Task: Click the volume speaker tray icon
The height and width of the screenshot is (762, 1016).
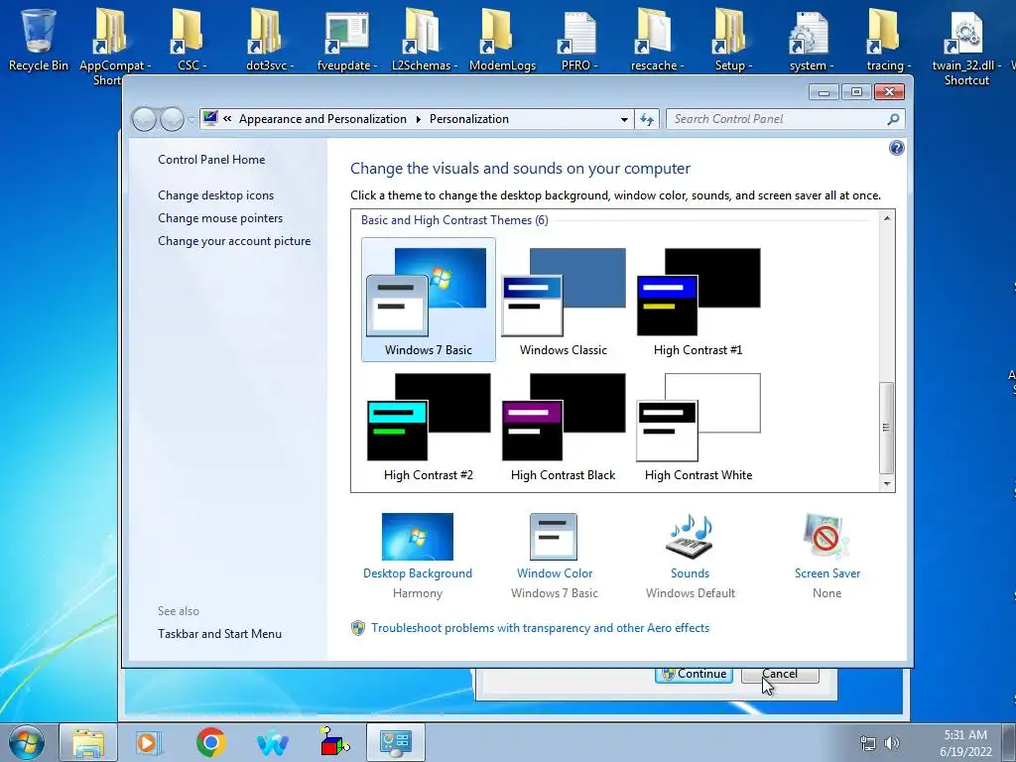Action: [x=892, y=743]
